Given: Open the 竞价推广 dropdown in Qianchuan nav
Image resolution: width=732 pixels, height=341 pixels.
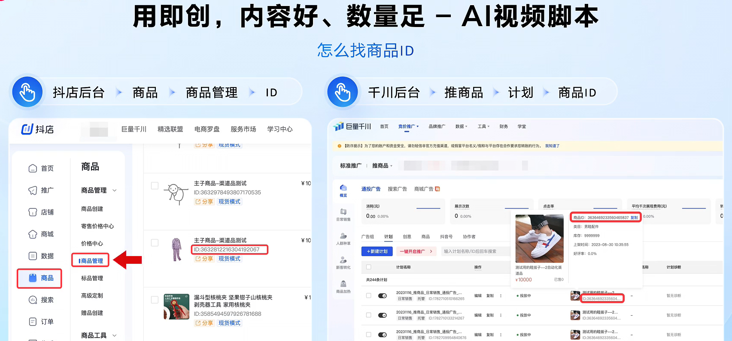Looking at the screenshot, I should click(x=408, y=127).
